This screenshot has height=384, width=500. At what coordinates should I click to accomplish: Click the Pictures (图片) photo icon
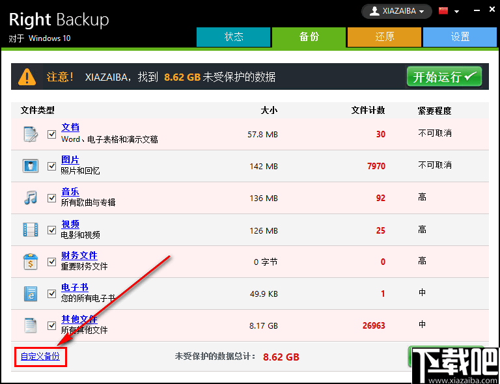click(31, 166)
